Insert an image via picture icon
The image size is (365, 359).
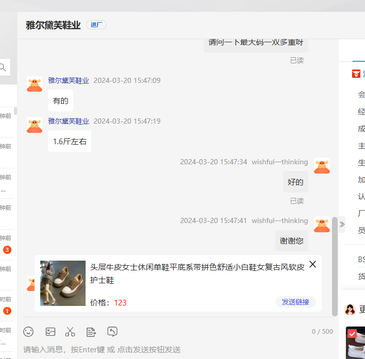(51, 332)
